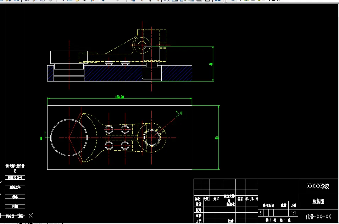Click the '1:1' scale value
The width and height of the screenshot is (339, 224).
pos(293,213)
